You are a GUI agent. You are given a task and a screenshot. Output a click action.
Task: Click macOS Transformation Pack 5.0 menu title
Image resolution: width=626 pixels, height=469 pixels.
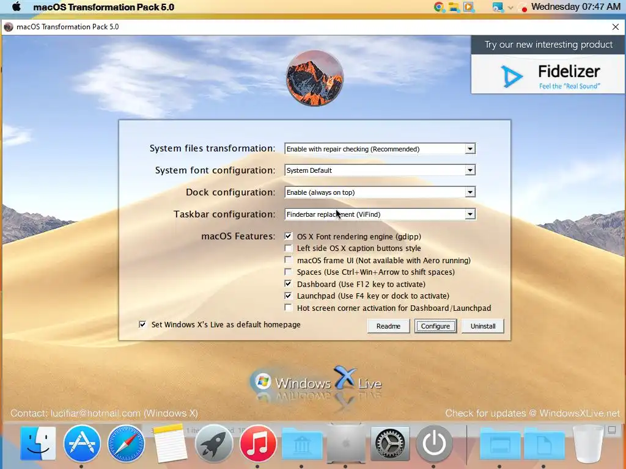(x=104, y=7)
